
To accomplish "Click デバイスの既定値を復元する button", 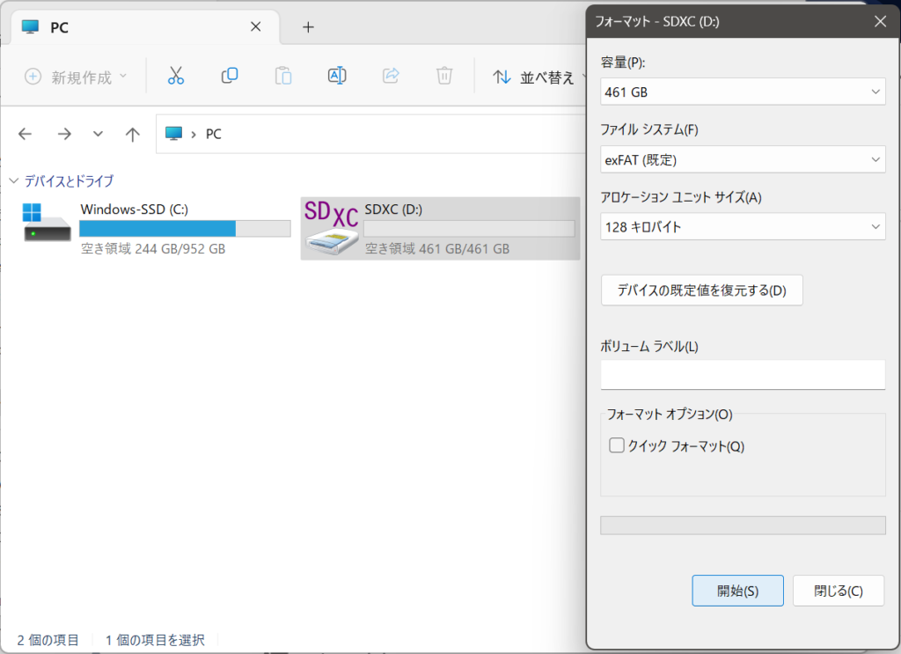I will tap(701, 290).
